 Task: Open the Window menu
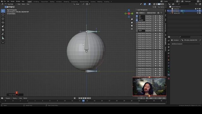click(x=18, y=1)
